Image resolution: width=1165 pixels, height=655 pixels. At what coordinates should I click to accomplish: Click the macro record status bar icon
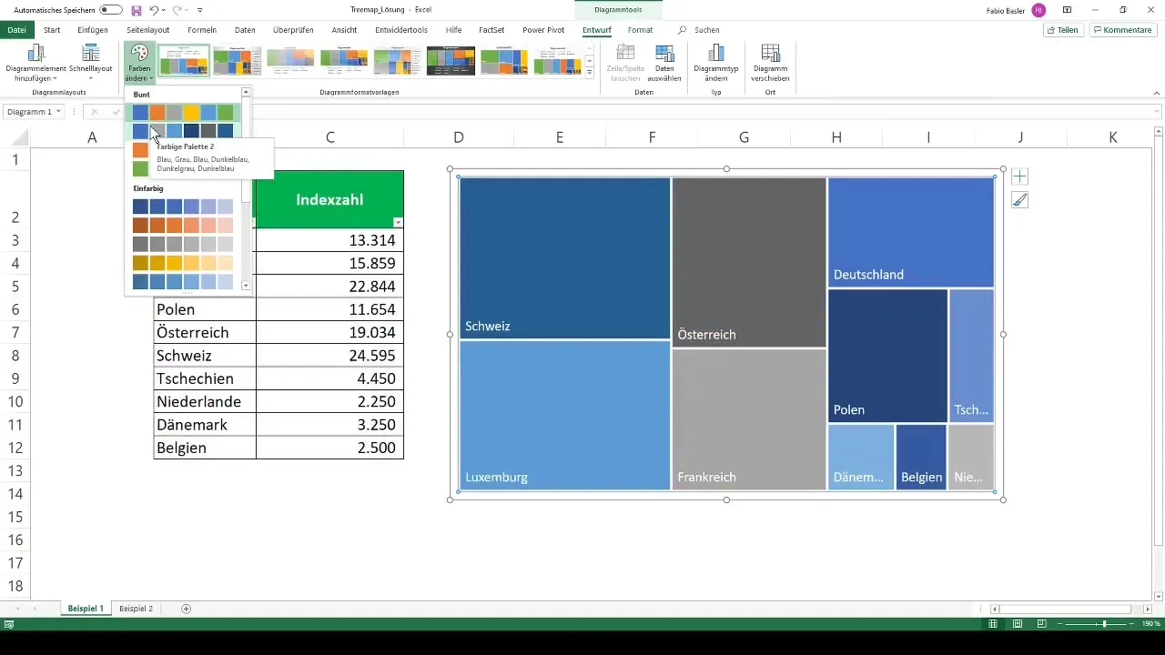click(9, 624)
